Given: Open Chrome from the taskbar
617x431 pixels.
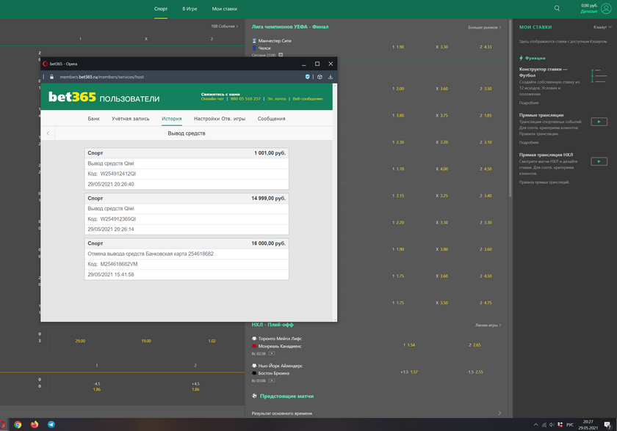Looking at the screenshot, I should (x=18, y=424).
